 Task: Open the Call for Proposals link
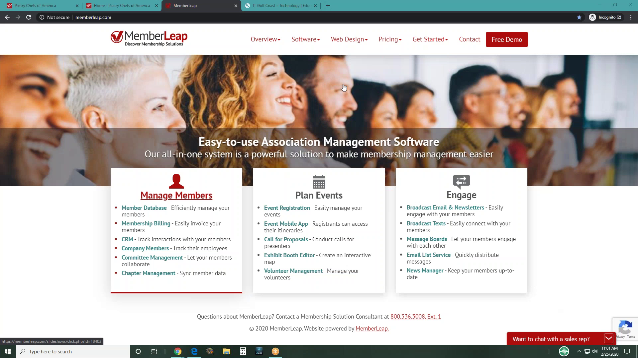(x=286, y=239)
